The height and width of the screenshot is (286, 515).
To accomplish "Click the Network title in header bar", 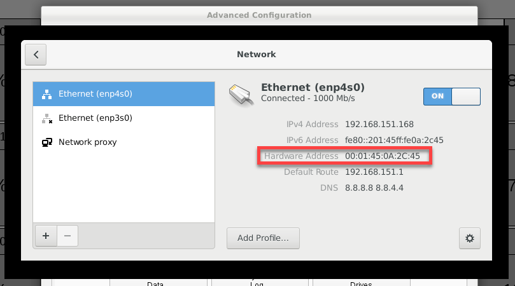I will coord(257,55).
